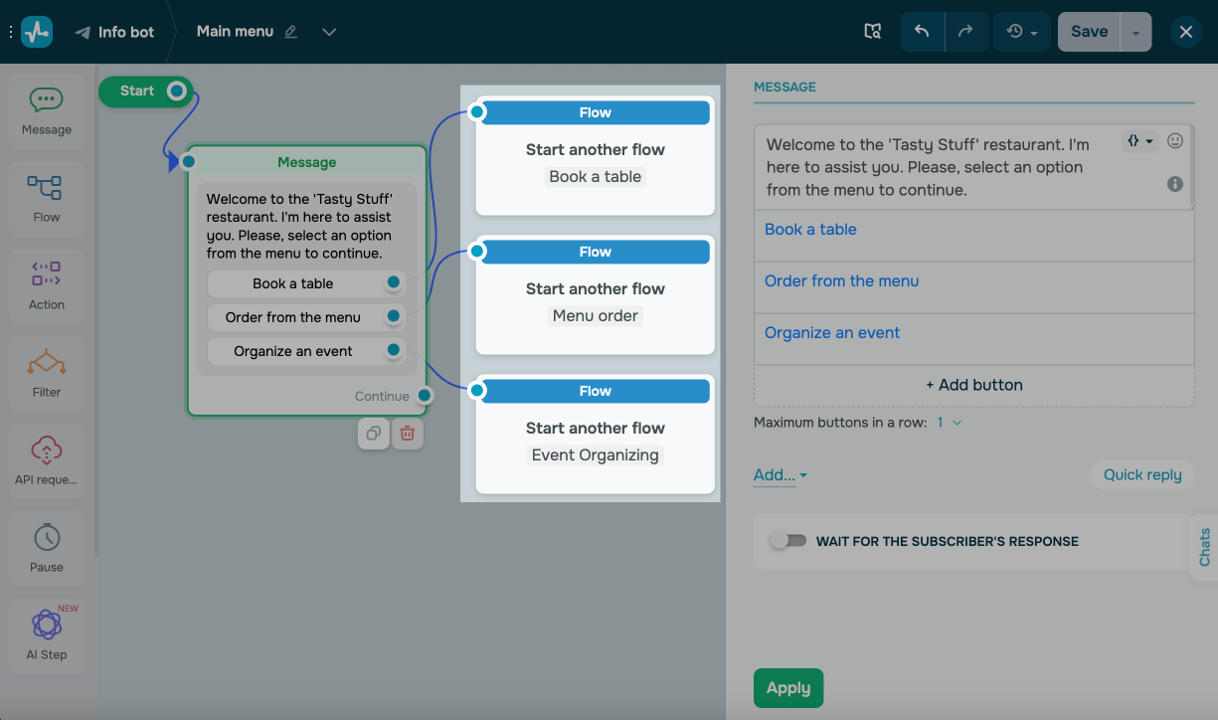This screenshot has height=720, width=1218.
Task: Click the Message block input connector dot
Action: [189, 161]
